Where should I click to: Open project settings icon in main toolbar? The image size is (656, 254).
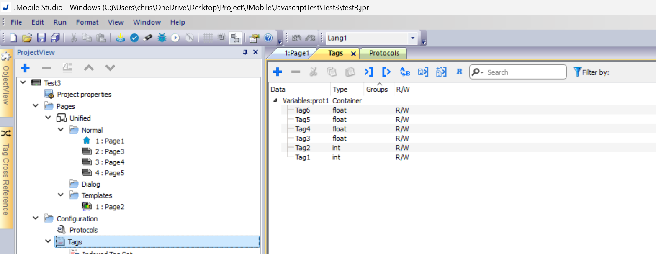(x=254, y=38)
